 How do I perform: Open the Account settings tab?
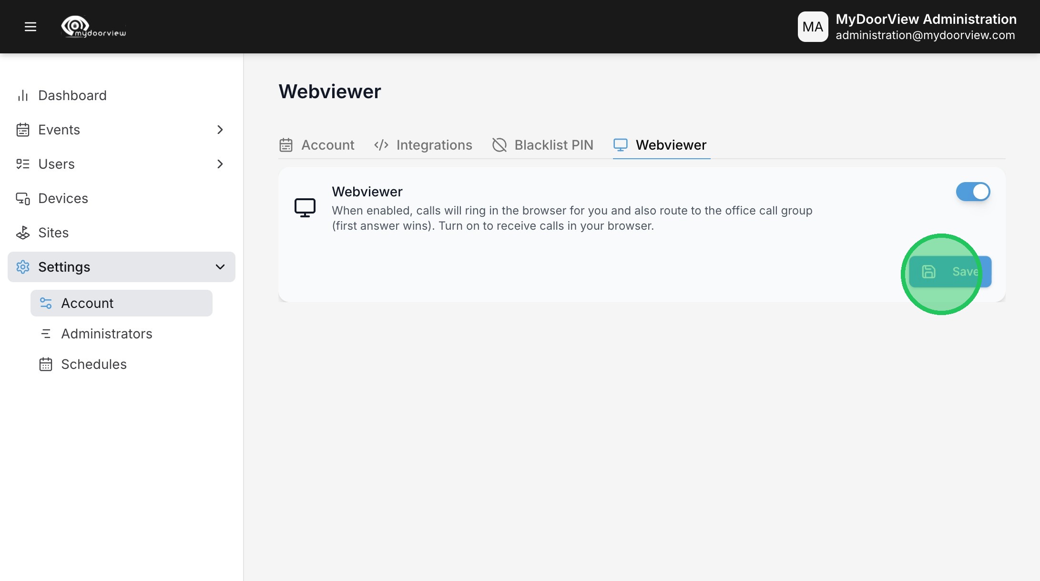(317, 145)
